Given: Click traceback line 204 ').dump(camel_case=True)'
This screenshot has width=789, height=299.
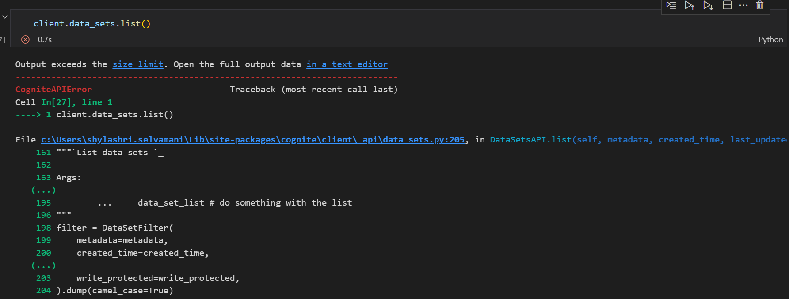Looking at the screenshot, I should [x=104, y=291].
